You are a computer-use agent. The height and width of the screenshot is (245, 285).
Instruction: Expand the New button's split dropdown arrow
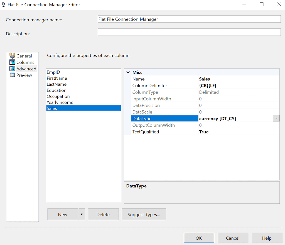[82, 214]
